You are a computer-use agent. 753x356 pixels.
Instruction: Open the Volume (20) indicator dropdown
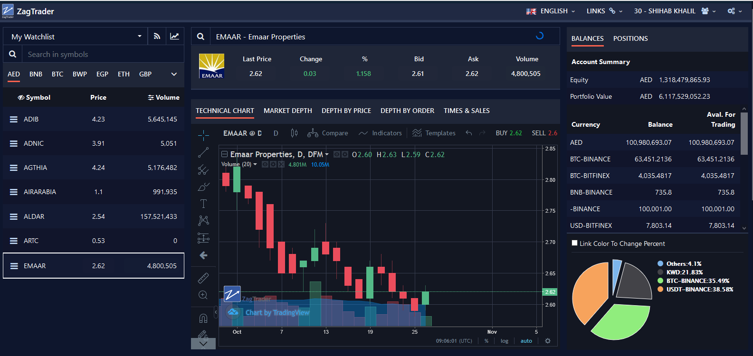[255, 164]
